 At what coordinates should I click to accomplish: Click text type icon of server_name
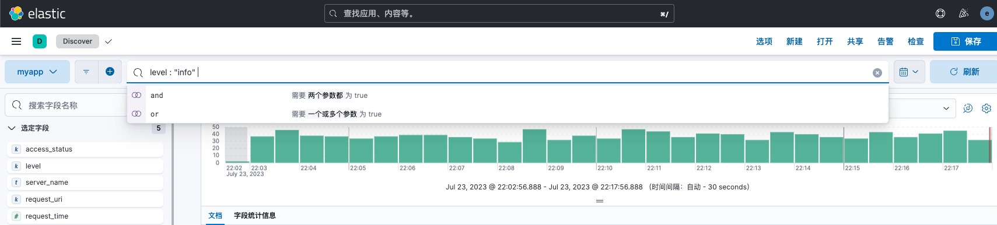(16, 182)
